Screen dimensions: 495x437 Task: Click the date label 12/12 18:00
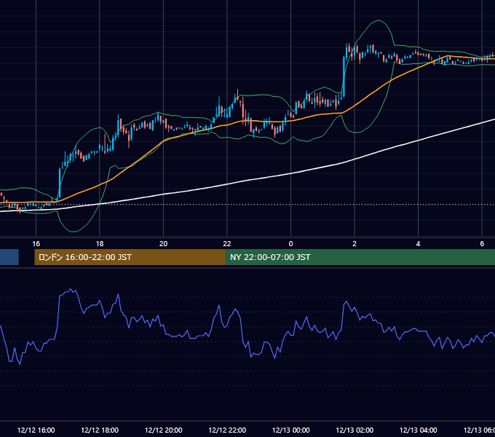(x=100, y=430)
